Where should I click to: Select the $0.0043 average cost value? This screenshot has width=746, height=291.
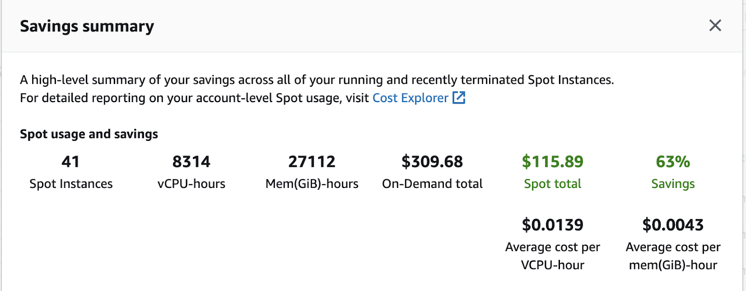point(673,225)
